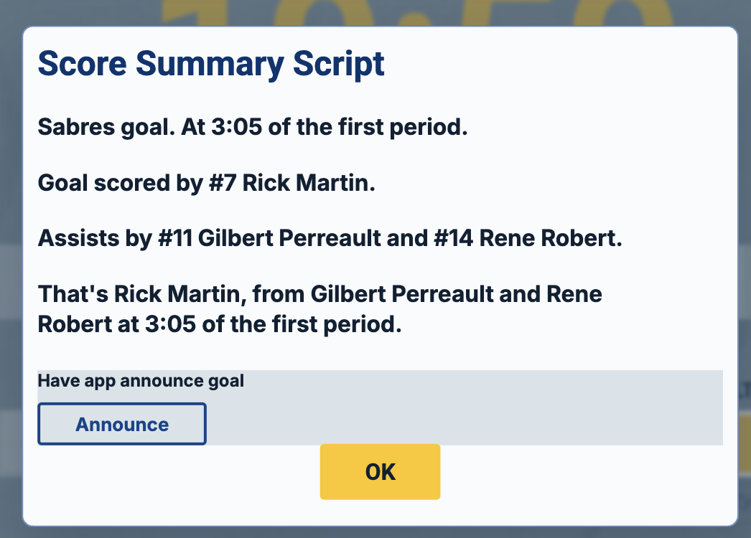Click the word 'Sabres' in first line
Viewport: 751px width, 538px height.
(x=76, y=127)
